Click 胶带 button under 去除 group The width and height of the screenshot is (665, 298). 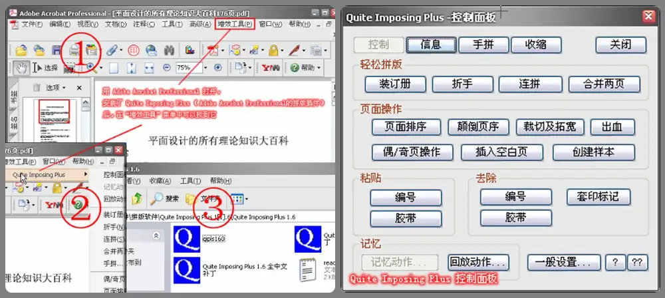pyautogui.click(x=516, y=218)
